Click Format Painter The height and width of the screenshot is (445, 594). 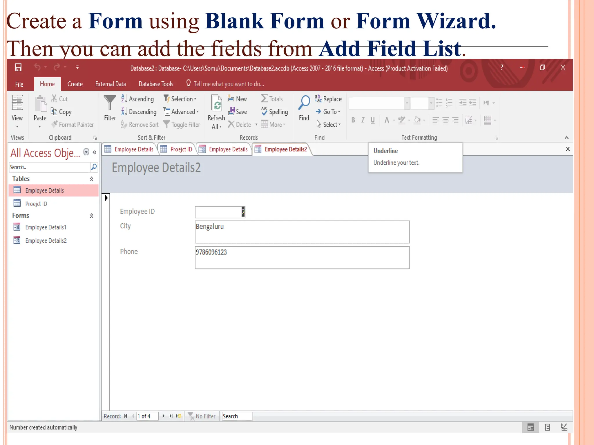pos(73,125)
